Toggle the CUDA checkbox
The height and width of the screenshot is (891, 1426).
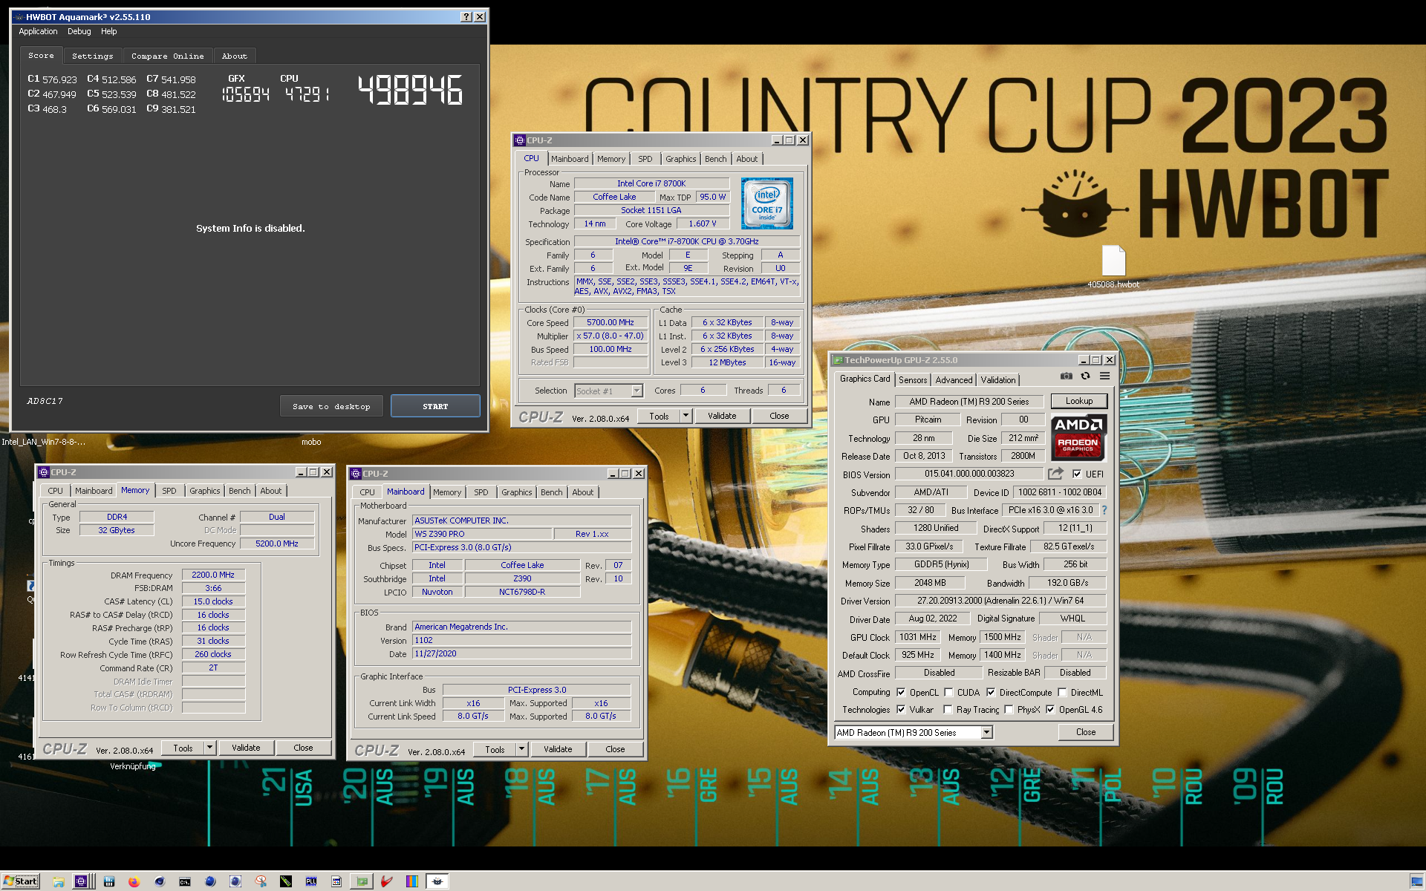click(x=948, y=692)
